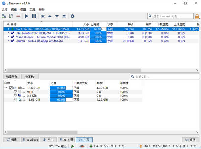Resume torrent with the play icon
This screenshot has width=201, height=149.
pyautogui.click(x=27, y=16)
